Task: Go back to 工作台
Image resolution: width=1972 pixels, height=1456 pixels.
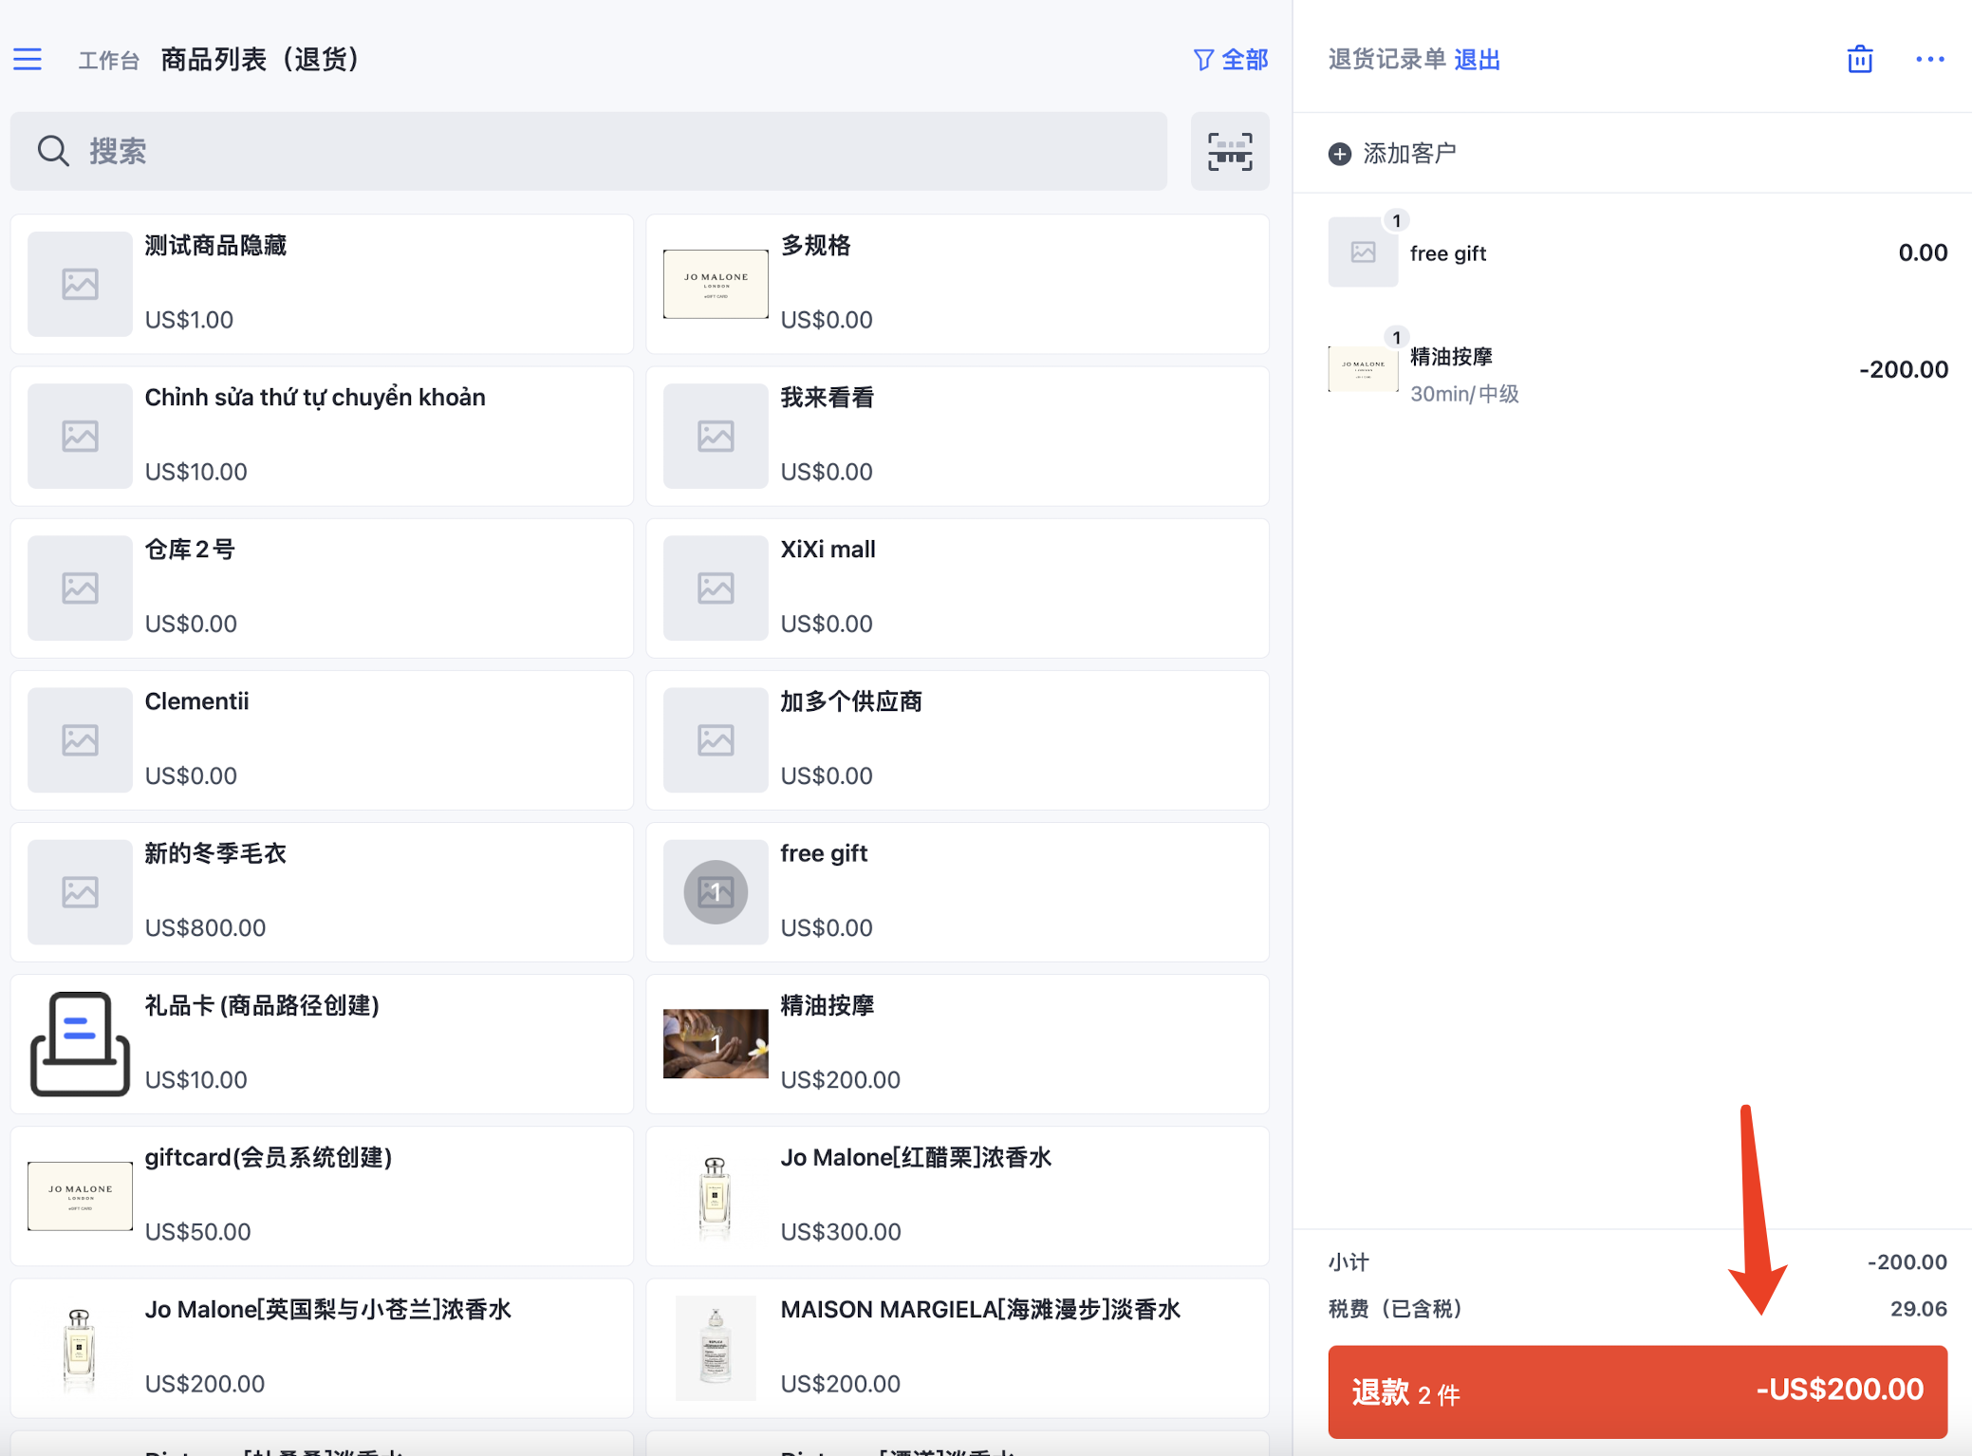Action: [108, 61]
